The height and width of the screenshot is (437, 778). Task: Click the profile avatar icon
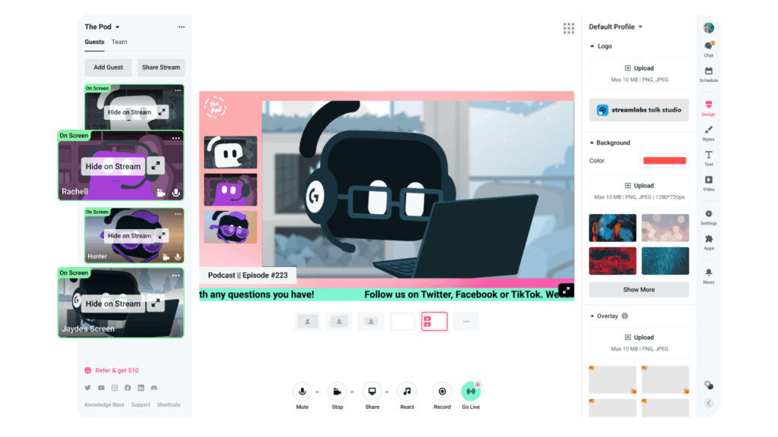pos(709,28)
